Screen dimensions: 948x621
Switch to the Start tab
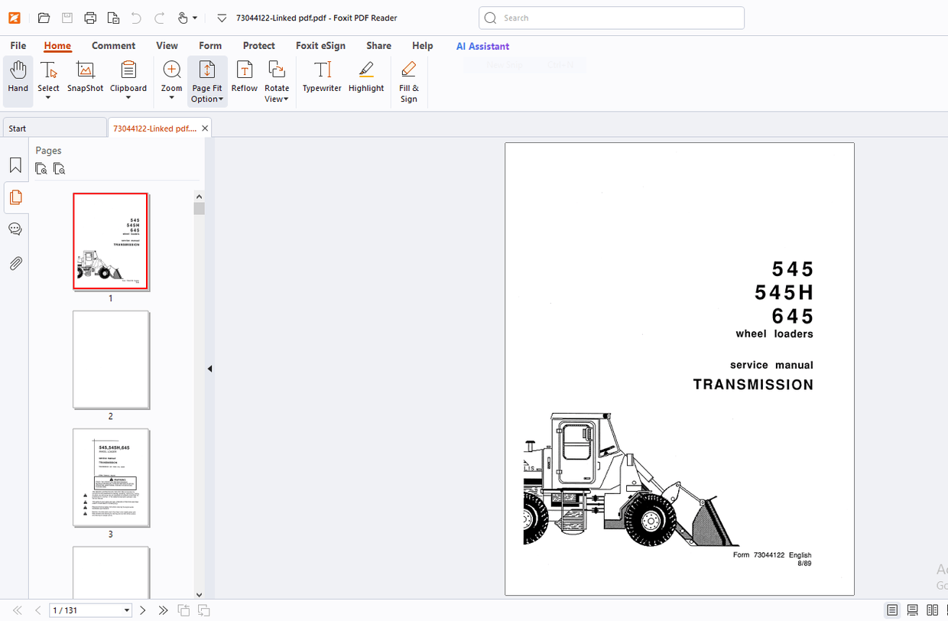17,127
